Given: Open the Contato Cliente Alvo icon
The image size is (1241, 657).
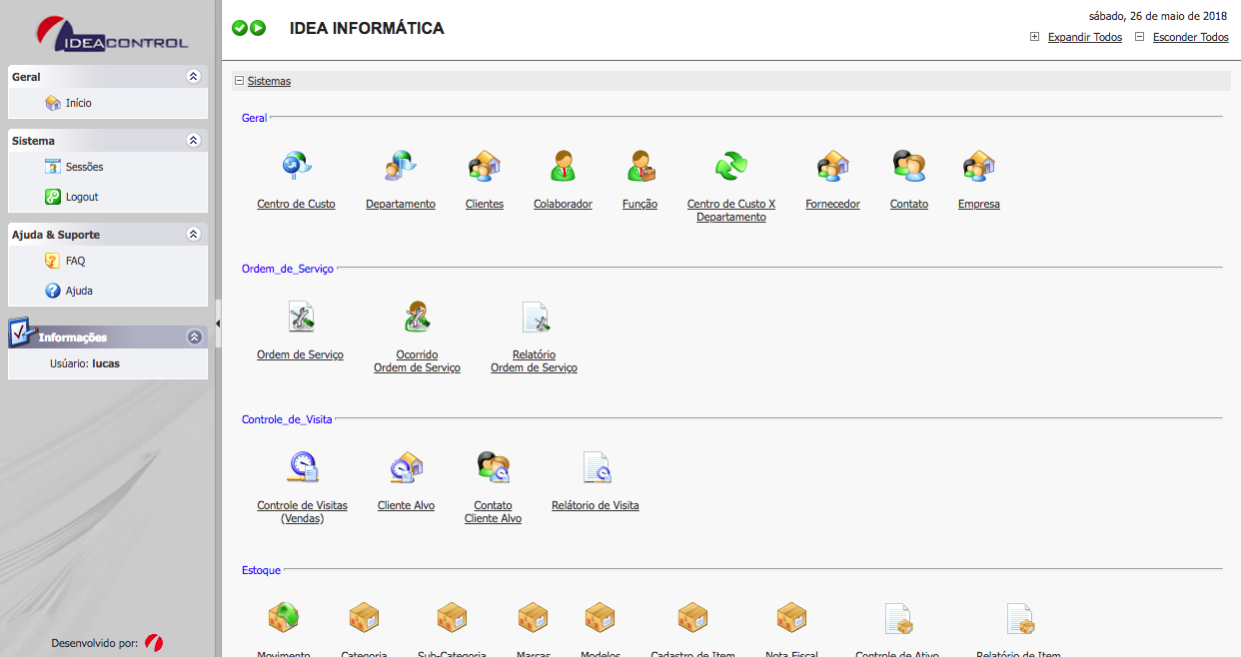Looking at the screenshot, I should [x=494, y=466].
